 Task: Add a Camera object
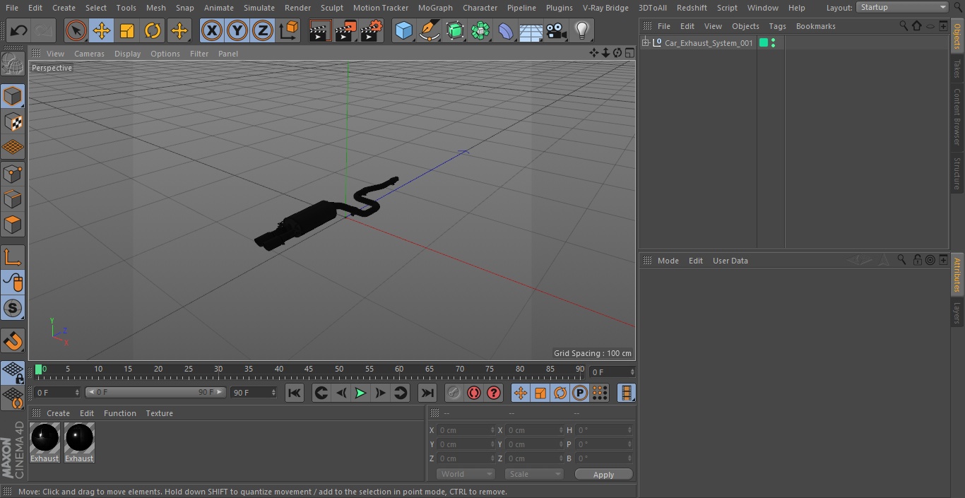(557, 31)
